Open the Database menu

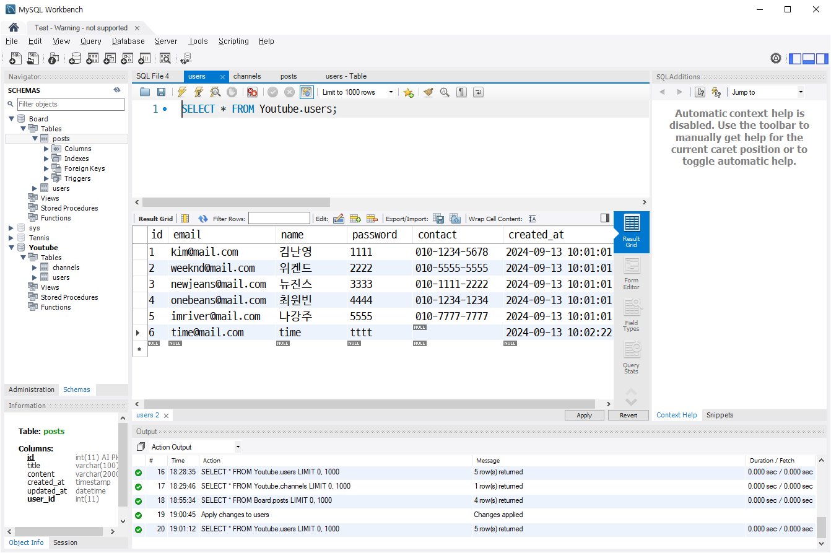128,41
